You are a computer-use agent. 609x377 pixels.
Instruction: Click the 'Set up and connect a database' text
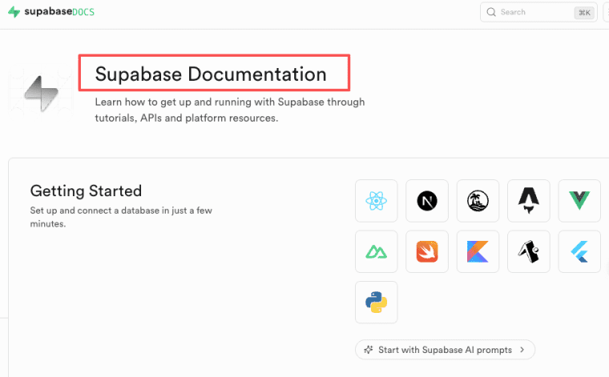(x=121, y=217)
